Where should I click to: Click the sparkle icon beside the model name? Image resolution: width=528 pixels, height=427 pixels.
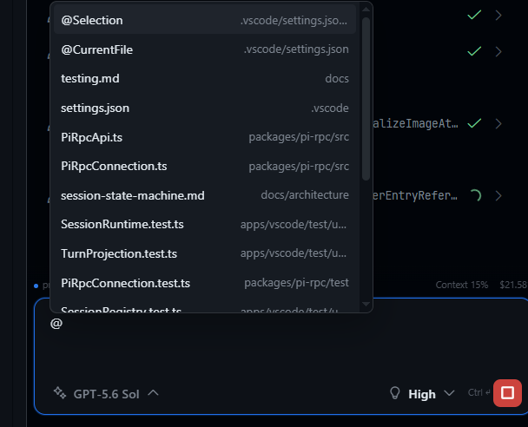click(x=60, y=393)
